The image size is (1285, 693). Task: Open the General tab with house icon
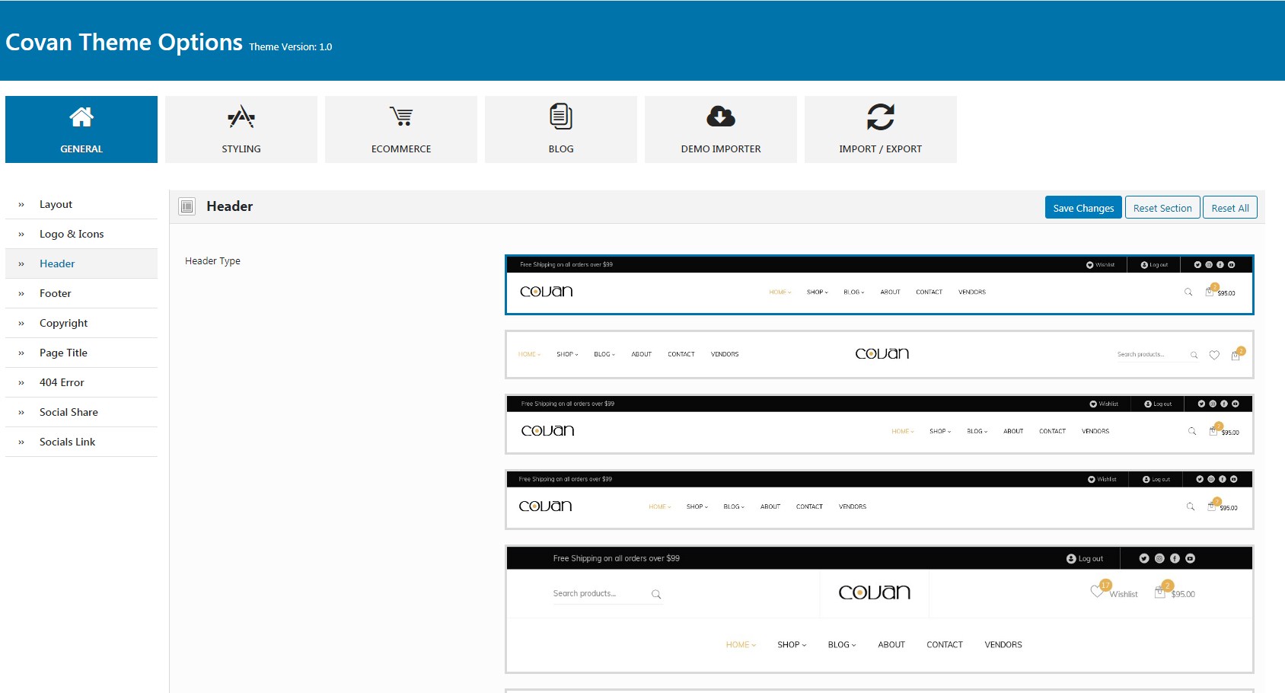(81, 129)
